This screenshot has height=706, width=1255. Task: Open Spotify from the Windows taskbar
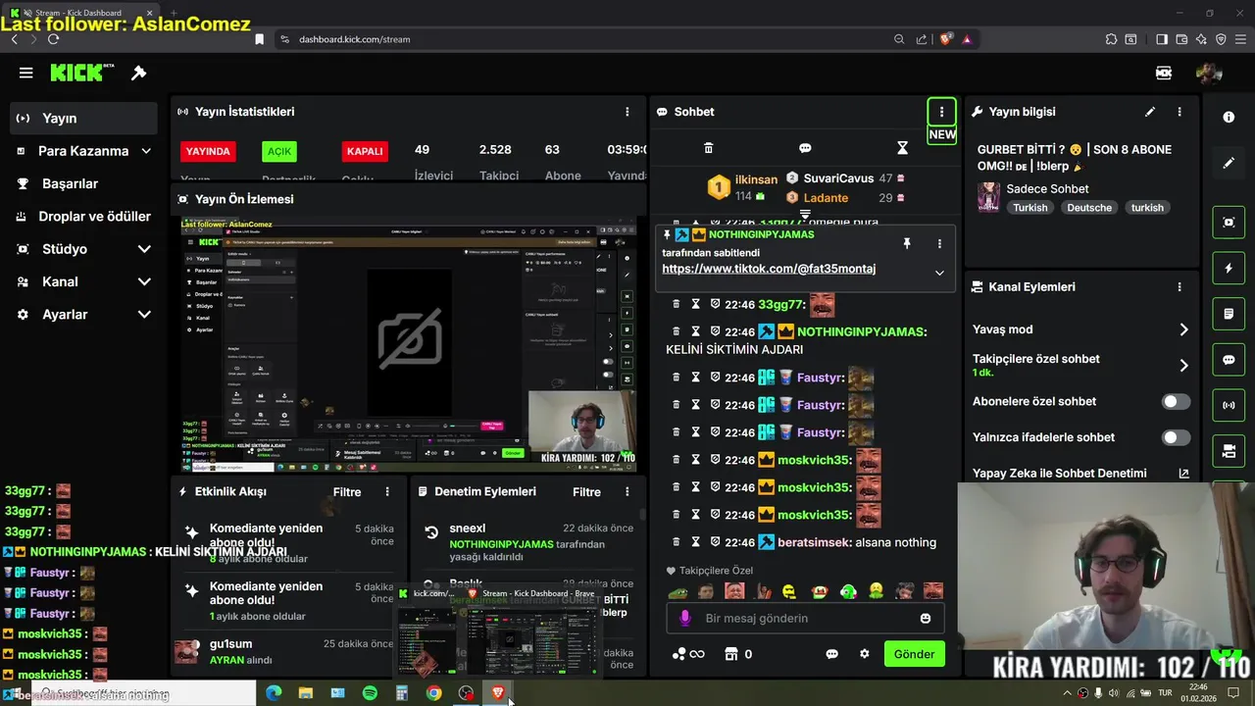[370, 693]
